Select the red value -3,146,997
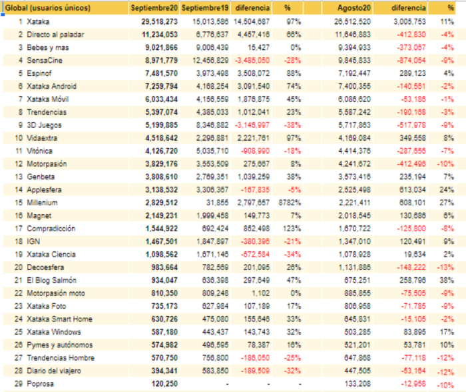This screenshot has height=392, width=466. [x=252, y=125]
